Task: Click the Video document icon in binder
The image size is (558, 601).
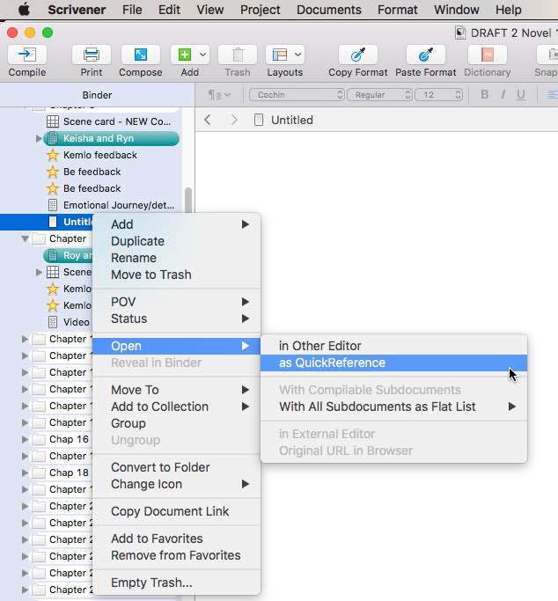Action: [53, 322]
